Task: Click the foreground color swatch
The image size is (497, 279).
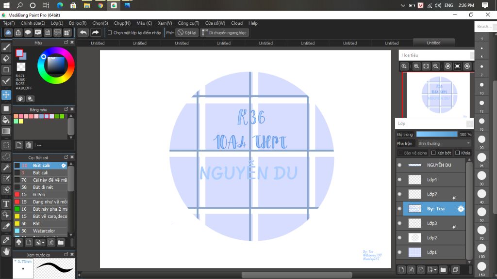Action: (x=19, y=53)
